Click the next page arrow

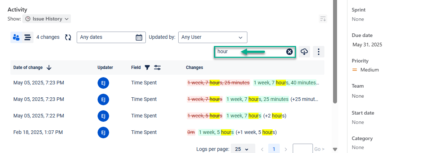coord(286,149)
